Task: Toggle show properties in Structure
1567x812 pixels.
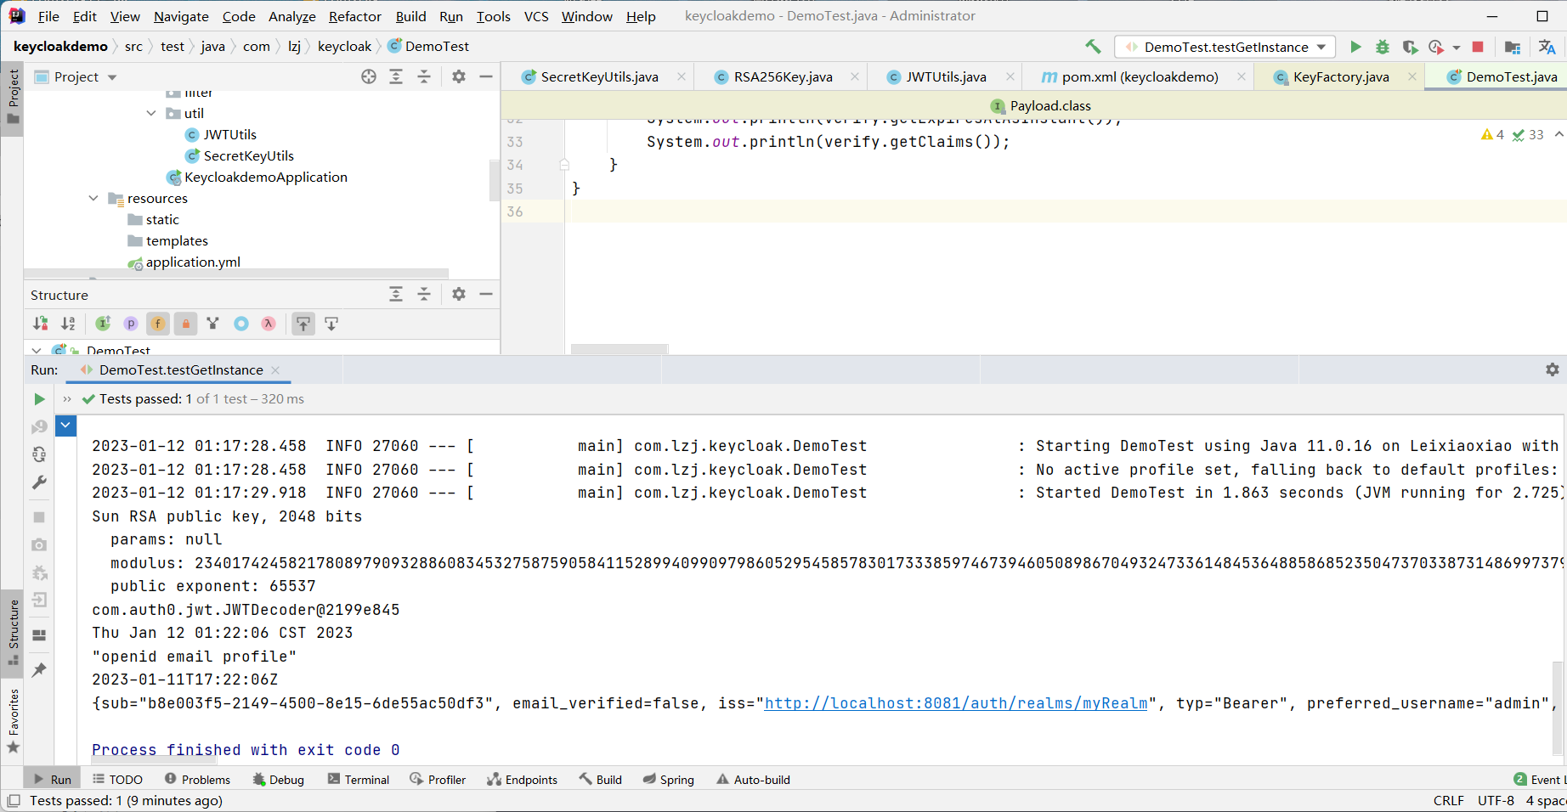Action: click(x=130, y=324)
